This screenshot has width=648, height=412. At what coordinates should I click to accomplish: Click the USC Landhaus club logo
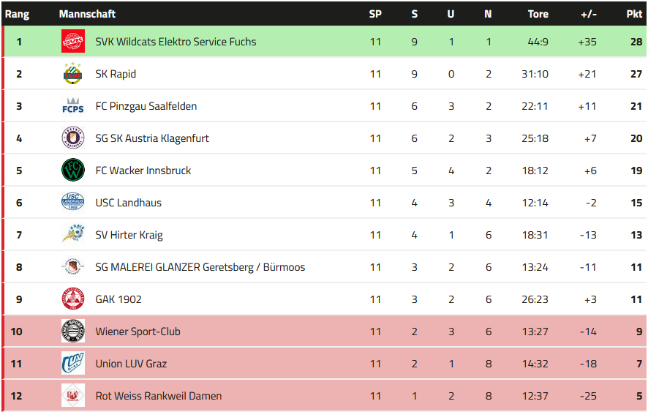73,203
